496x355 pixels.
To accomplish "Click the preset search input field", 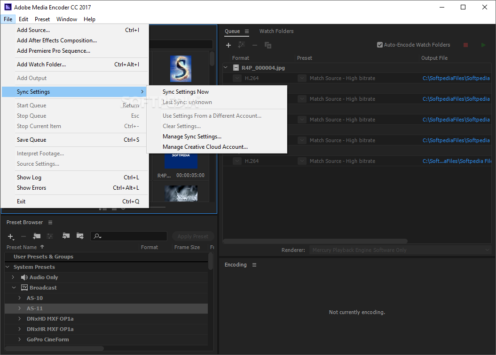I will pyautogui.click(x=132, y=236).
